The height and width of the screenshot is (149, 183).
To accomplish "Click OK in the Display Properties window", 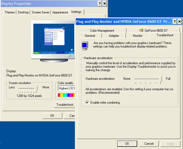I will click(x=52, y=116).
